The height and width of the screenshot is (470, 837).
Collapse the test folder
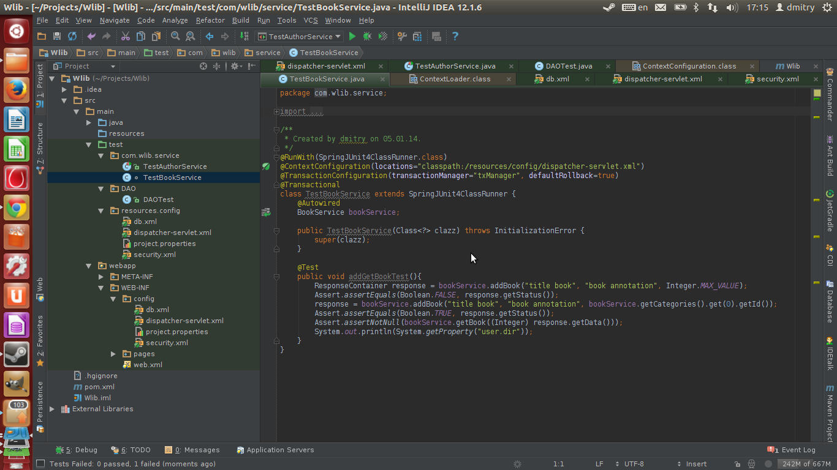pyautogui.click(x=89, y=144)
